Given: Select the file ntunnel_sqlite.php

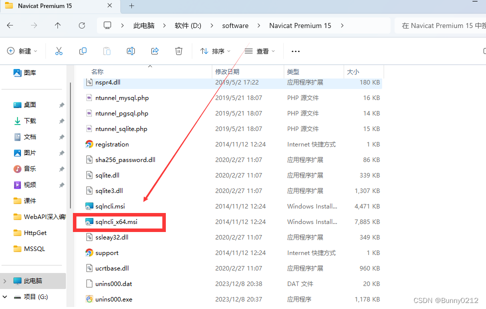Looking at the screenshot, I should click(x=232, y=129).
